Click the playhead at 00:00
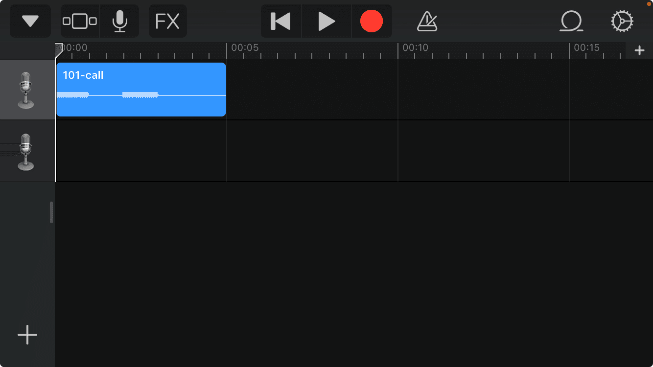653x367 pixels. (x=58, y=48)
